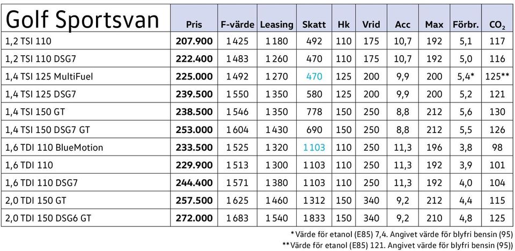Click the CO₂ column header
Image resolution: width=515 pixels, height=251 pixels.
(497, 25)
